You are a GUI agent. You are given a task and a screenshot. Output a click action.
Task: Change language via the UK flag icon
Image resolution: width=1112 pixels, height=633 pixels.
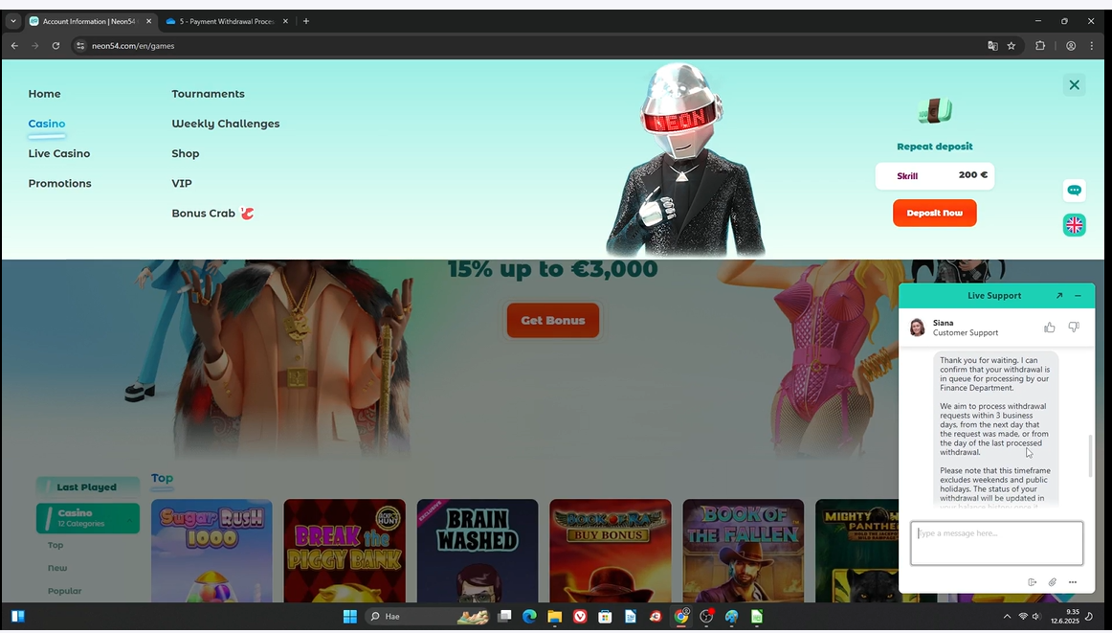click(x=1074, y=225)
